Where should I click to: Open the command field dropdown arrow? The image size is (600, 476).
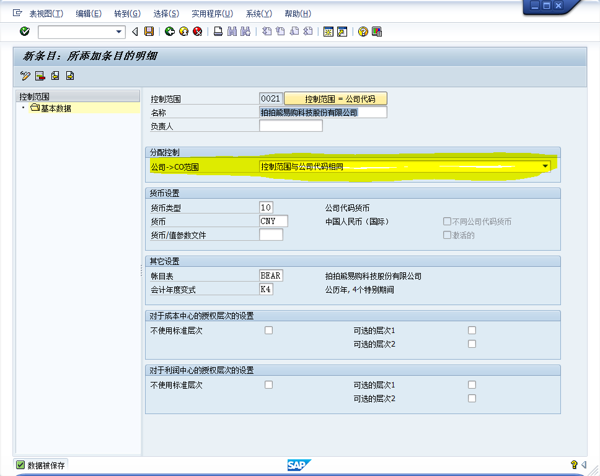point(118,32)
